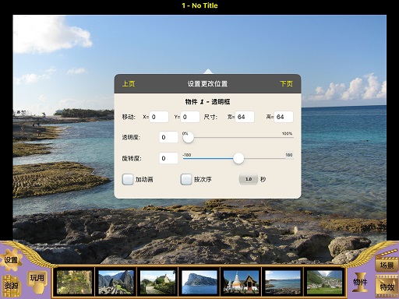Toggle the 按次序 checkbox
Screen dimensions: 399x299
point(186,179)
